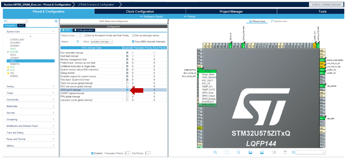Fit the chip view to window
Screen dimensions: 350x160
point(227,152)
